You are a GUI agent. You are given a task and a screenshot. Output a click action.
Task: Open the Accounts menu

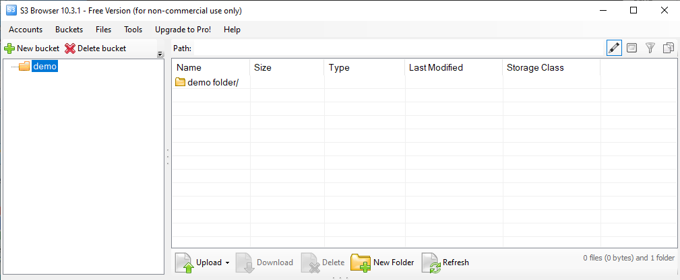(x=26, y=30)
